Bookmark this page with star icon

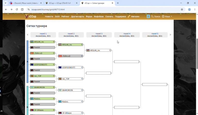coord(182,10)
